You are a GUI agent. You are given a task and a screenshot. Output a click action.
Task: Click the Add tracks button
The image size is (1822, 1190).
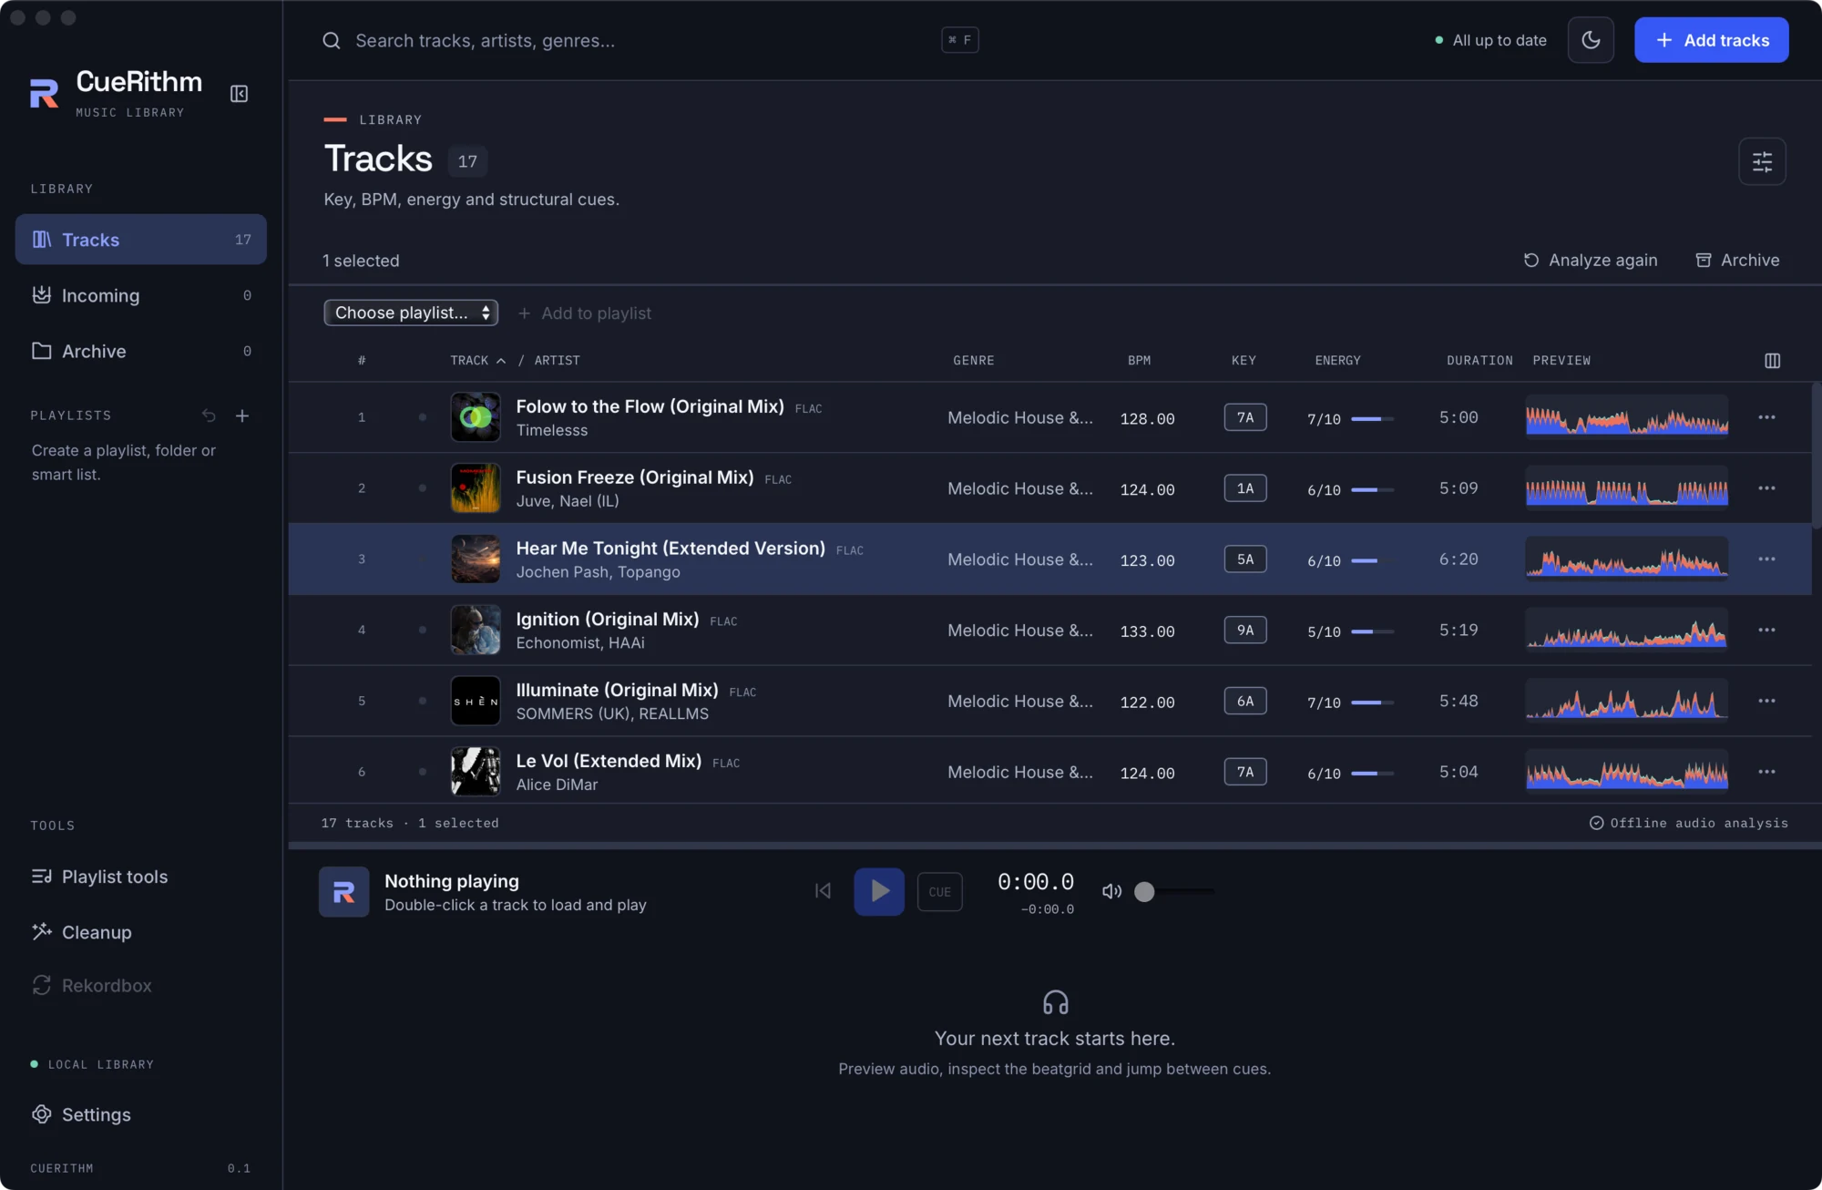pos(1711,40)
